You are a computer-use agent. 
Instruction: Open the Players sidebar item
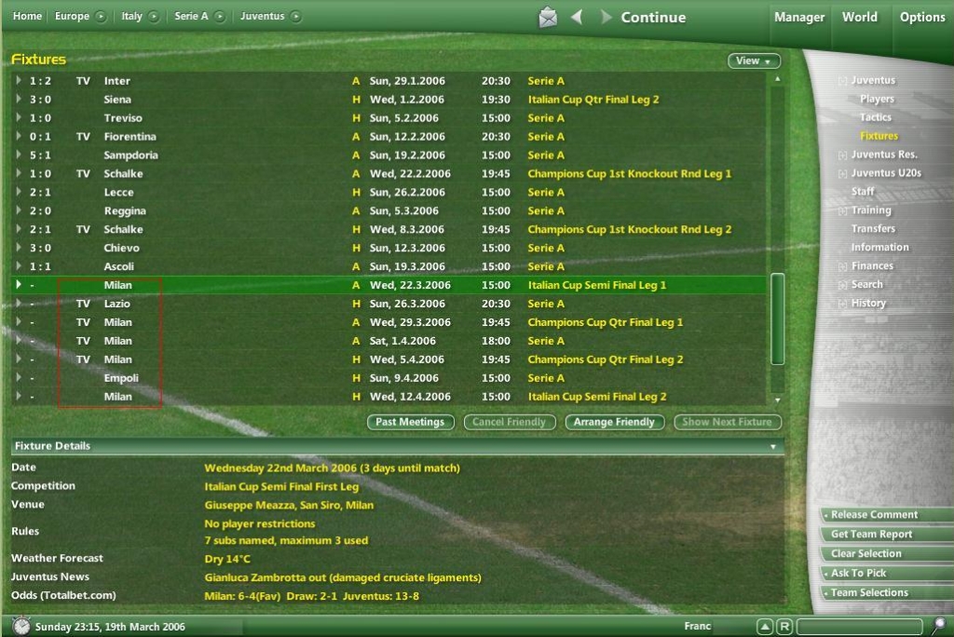point(877,99)
